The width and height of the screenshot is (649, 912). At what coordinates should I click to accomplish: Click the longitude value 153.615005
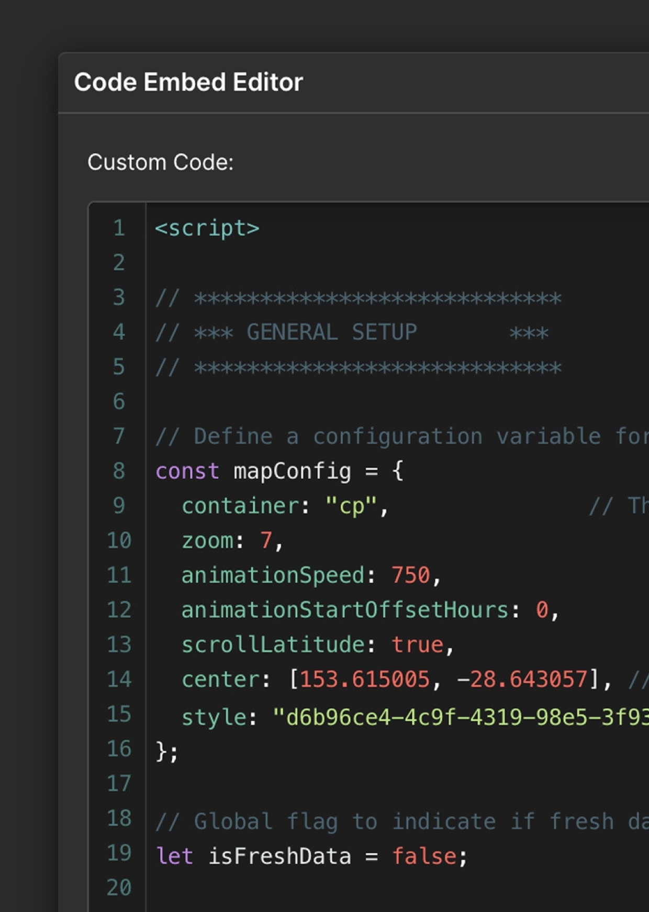[365, 679]
